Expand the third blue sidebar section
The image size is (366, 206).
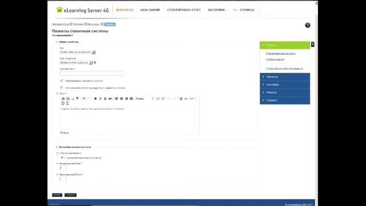point(285,93)
